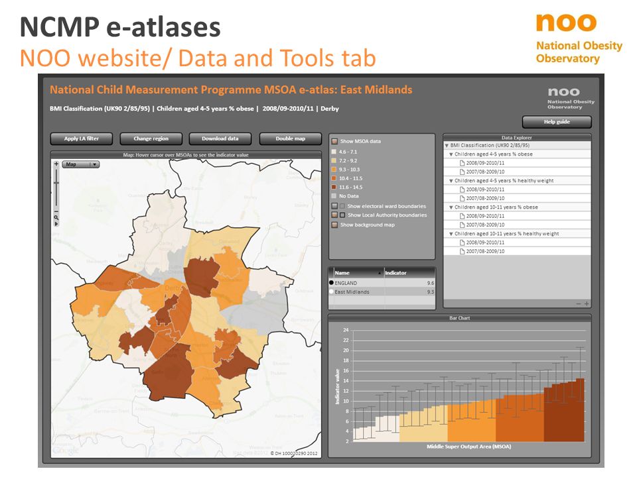Click the No Data legend swatch
Viewport: 637px width, 477px height.
tap(334, 196)
